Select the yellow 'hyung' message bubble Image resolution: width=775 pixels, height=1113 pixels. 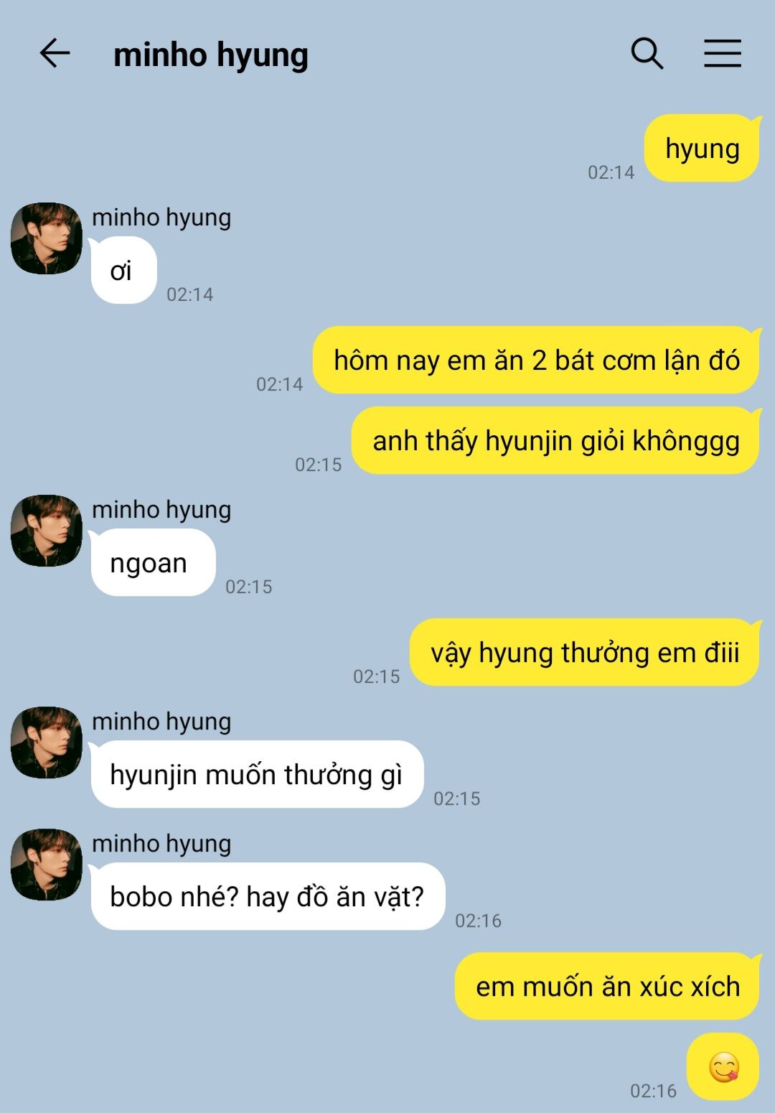(x=703, y=148)
